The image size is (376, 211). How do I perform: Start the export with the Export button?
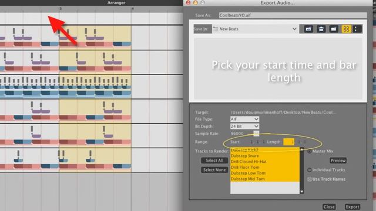click(x=352, y=207)
